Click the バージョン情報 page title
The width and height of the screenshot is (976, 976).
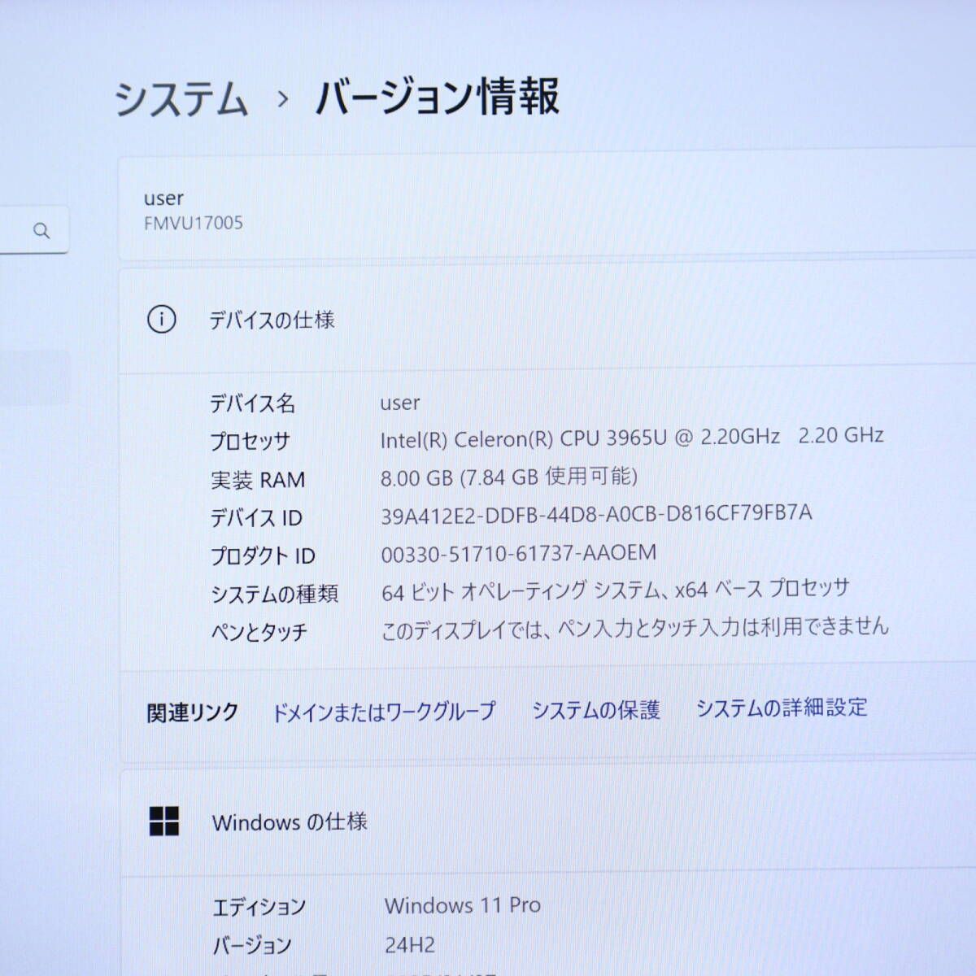(x=438, y=97)
